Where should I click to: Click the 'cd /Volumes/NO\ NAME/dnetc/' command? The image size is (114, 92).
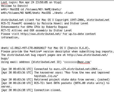click(41, 9)
